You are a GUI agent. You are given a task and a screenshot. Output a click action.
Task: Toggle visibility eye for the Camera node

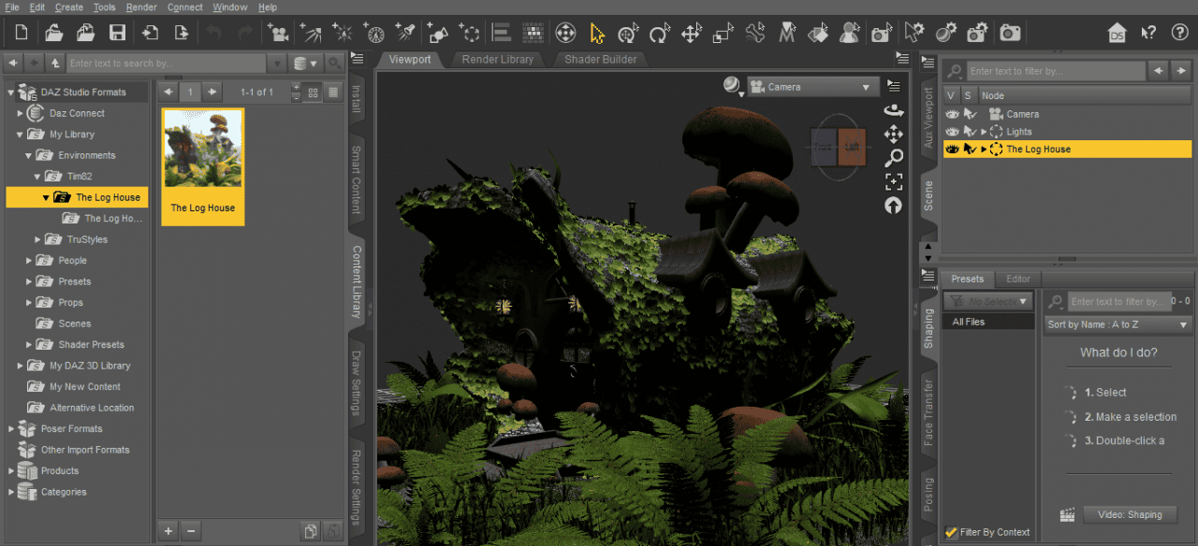[952, 114]
